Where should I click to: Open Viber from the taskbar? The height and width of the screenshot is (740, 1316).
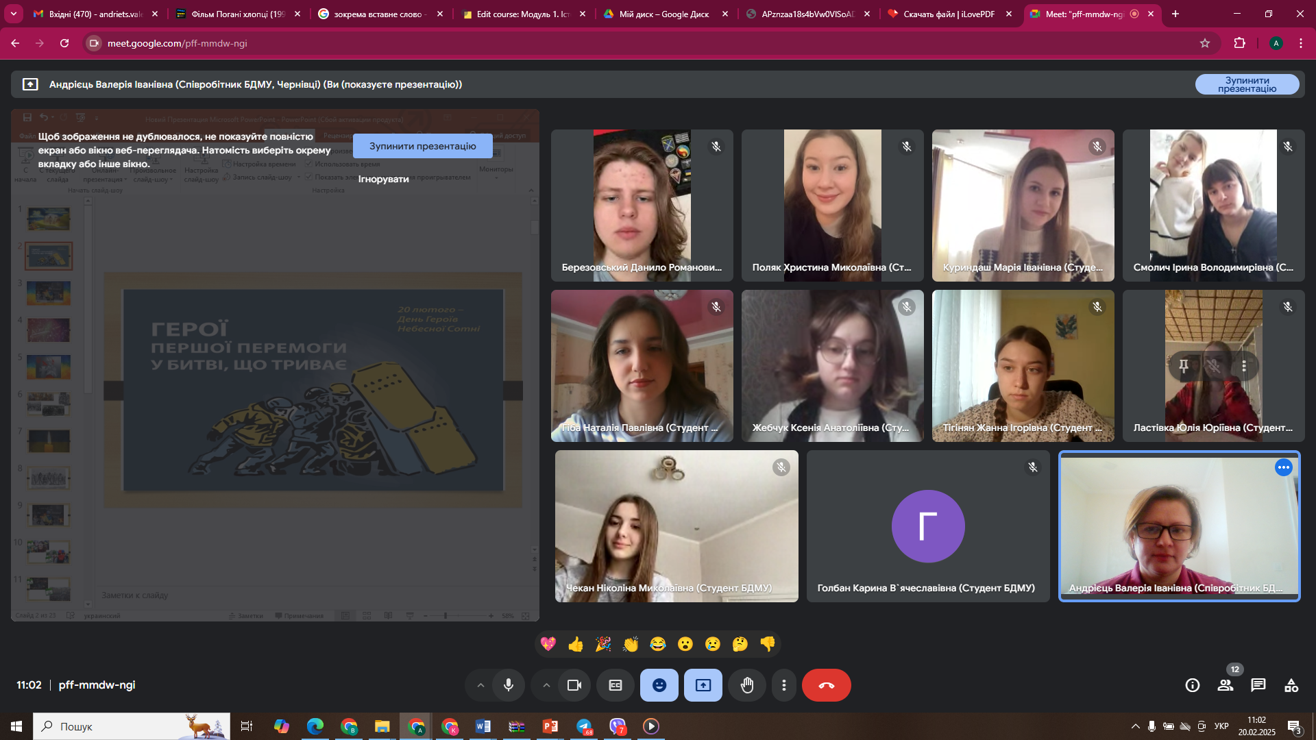click(x=618, y=726)
